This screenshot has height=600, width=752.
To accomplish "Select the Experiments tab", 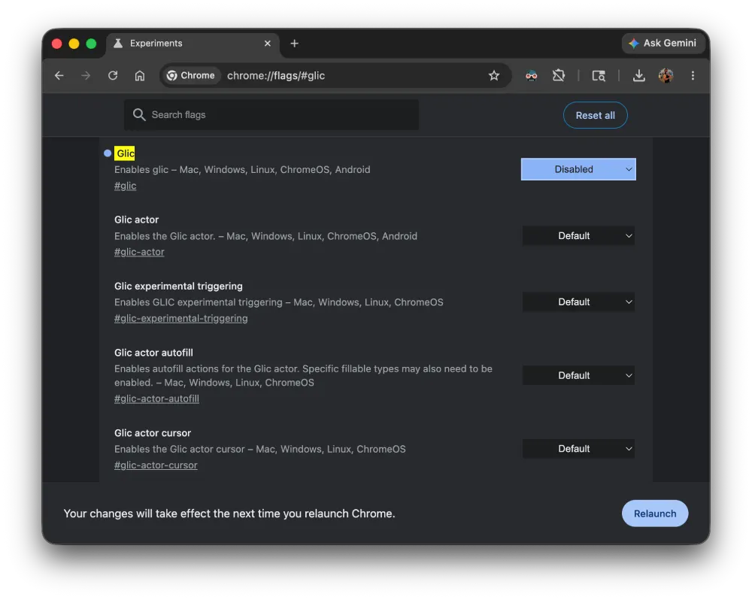I will [192, 44].
